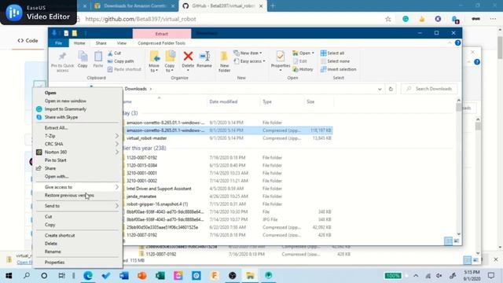Image resolution: width=503 pixels, height=283 pixels.
Task: Click Paste shortcut in ribbon
Action: pyautogui.click(x=124, y=69)
